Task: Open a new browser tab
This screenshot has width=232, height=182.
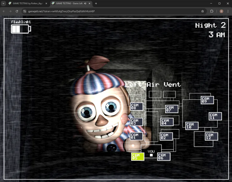Action: [96, 3]
